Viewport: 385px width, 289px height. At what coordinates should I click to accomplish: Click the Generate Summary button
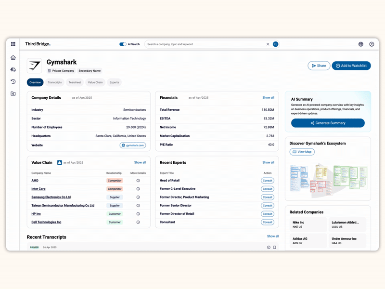click(x=327, y=123)
